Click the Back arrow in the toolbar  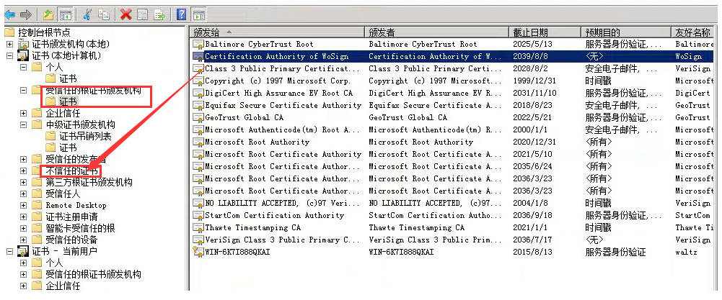10,14
